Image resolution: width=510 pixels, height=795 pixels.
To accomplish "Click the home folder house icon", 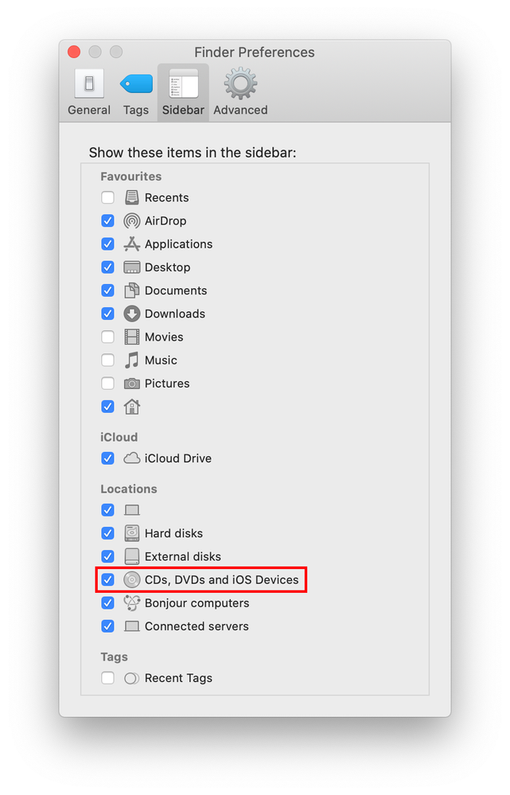I will click(132, 407).
